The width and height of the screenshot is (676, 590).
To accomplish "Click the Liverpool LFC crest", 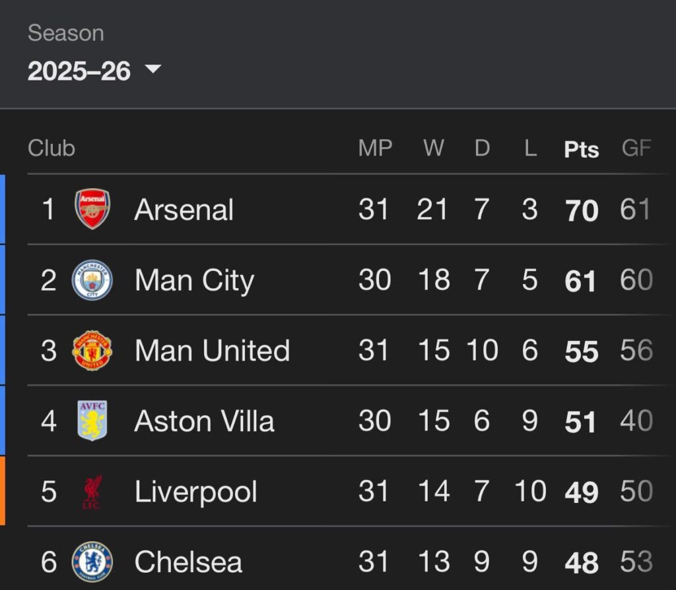I will tap(92, 491).
